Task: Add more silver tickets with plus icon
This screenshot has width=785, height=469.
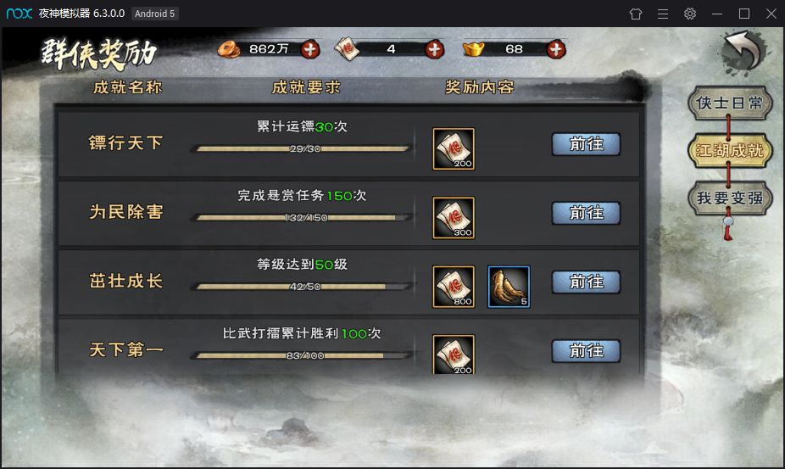Action: (434, 49)
